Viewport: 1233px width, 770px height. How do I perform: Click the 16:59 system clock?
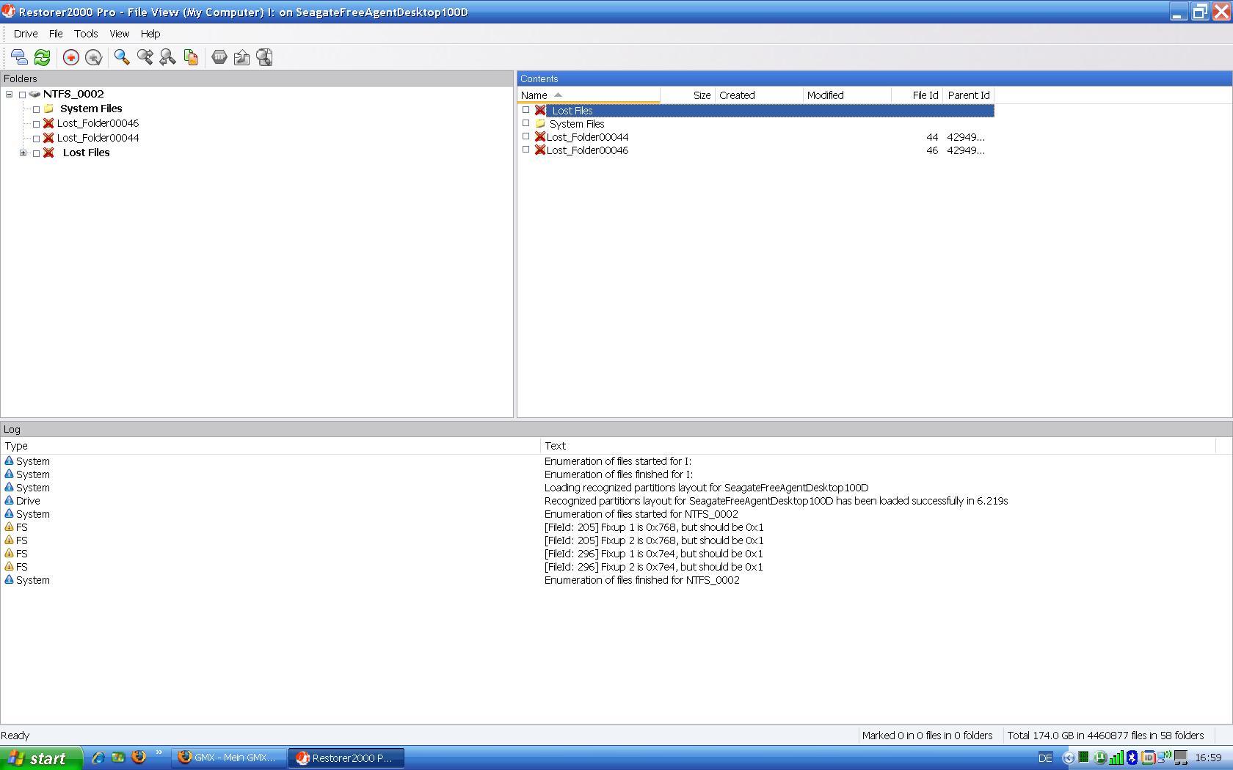click(1208, 758)
